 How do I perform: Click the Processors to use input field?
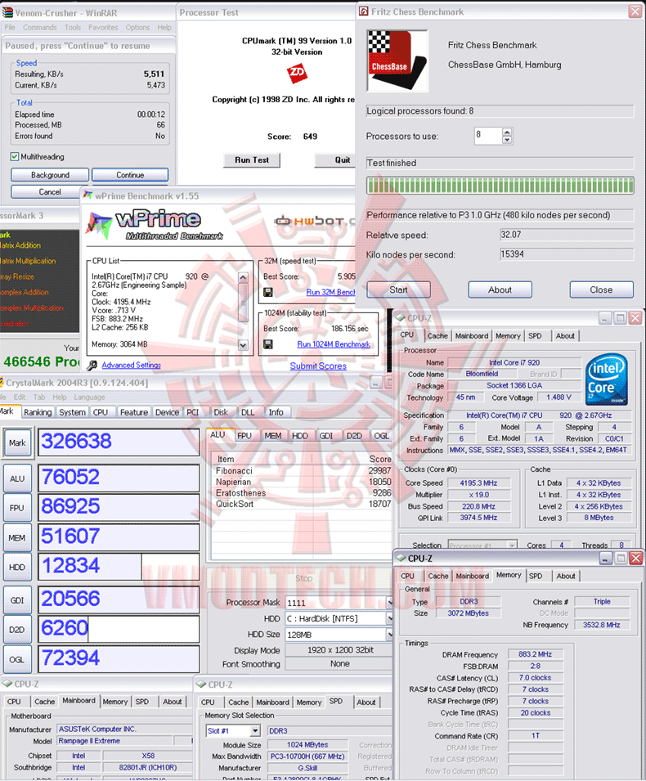click(487, 136)
